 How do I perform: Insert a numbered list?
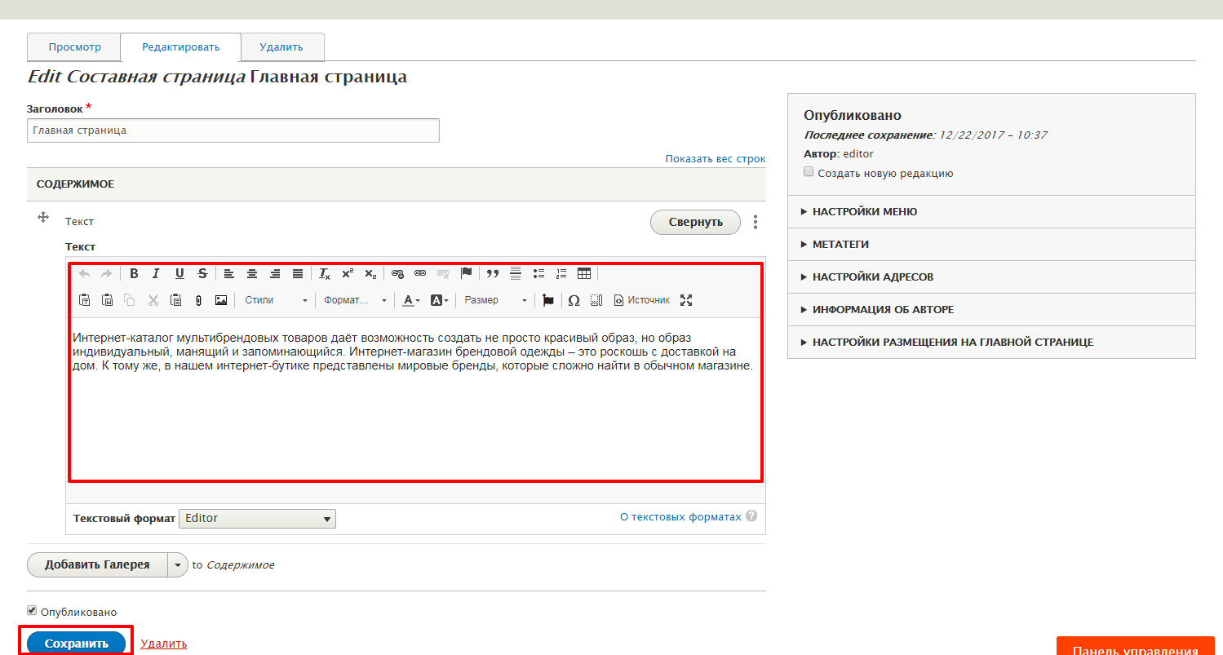[561, 273]
